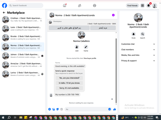Focus the Aa message input field
The image size is (161, 120).
86,109
